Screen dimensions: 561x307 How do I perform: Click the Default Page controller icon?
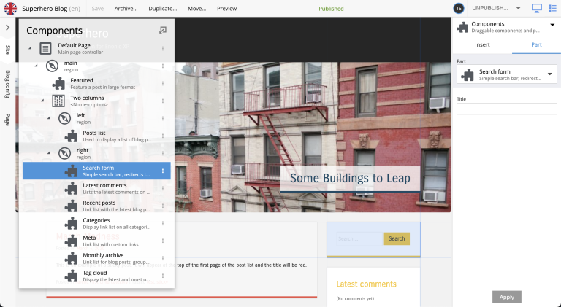point(45,49)
